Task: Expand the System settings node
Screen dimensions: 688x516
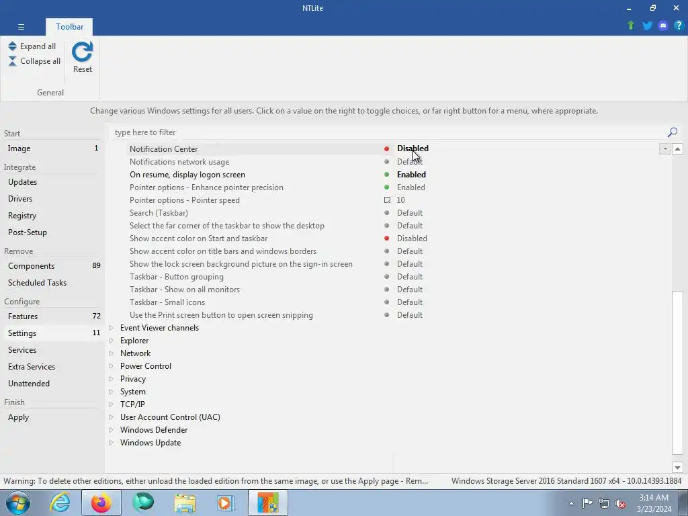Action: [x=112, y=392]
